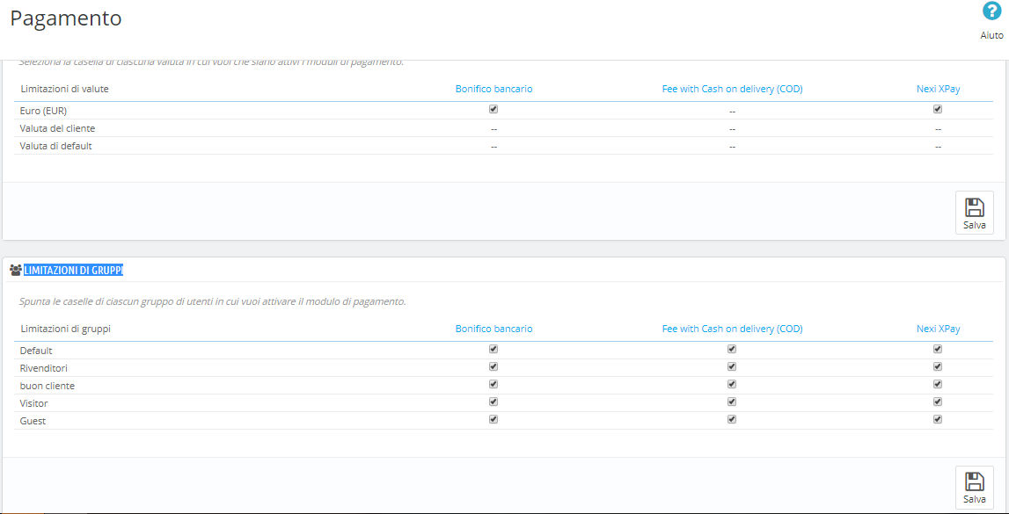
Task: Click the Salva button in group limitations
Action: [974, 487]
